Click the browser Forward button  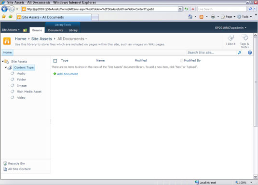click(12, 9)
